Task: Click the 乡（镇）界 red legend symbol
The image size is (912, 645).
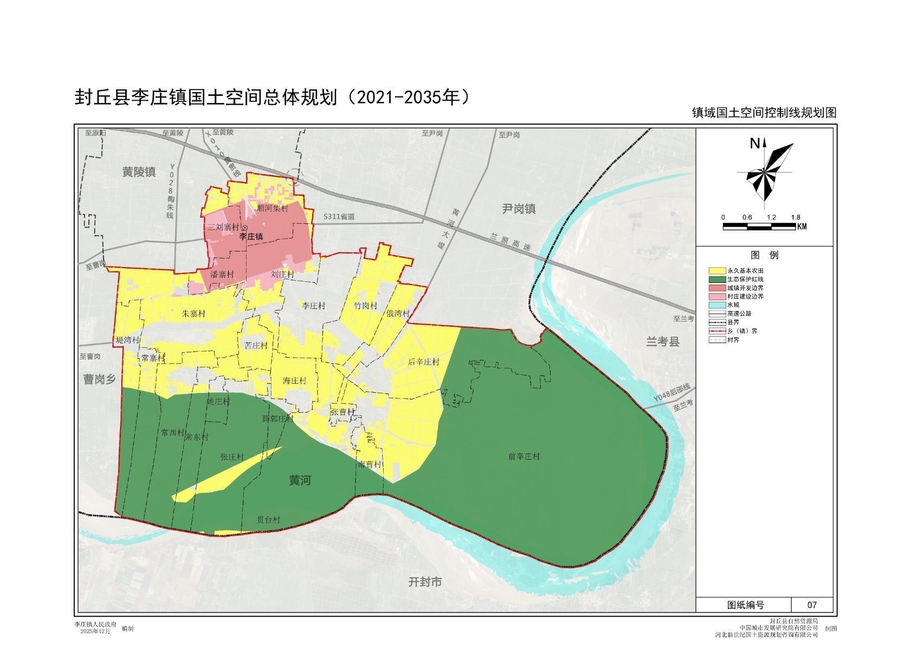Action: point(717,331)
